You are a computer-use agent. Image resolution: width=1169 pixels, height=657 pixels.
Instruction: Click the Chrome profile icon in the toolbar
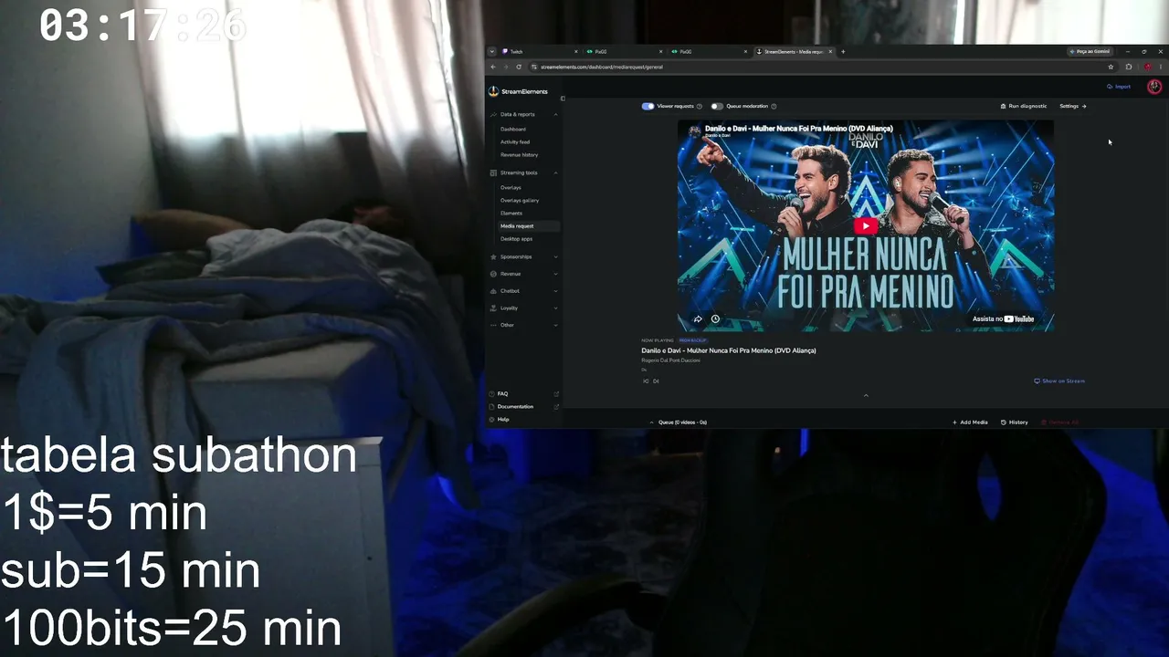tap(1147, 67)
